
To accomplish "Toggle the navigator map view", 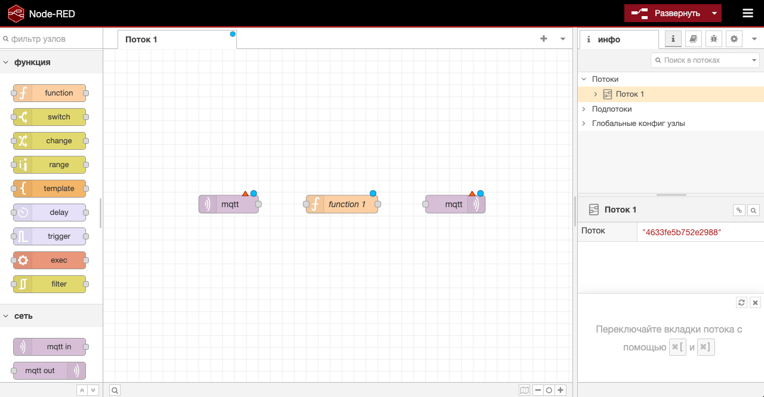I will tap(524, 390).
